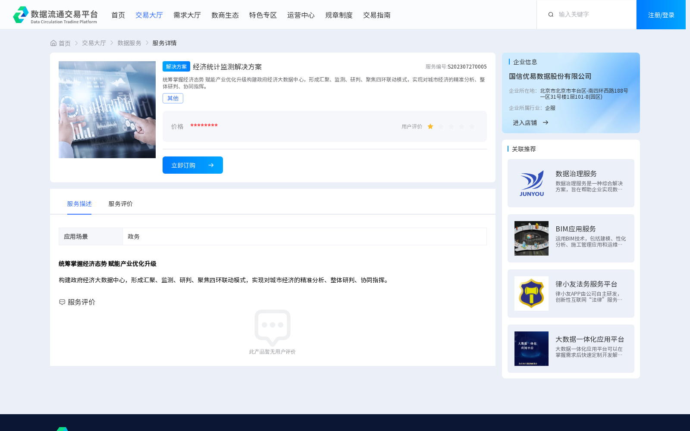Image resolution: width=690 pixels, height=431 pixels.
Task: Open 特色专区 in the top navigation
Action: click(263, 15)
